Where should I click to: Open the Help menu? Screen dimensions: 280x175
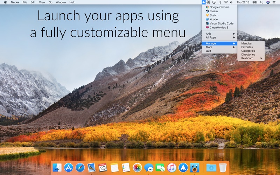pyautogui.click(x=72, y=2)
